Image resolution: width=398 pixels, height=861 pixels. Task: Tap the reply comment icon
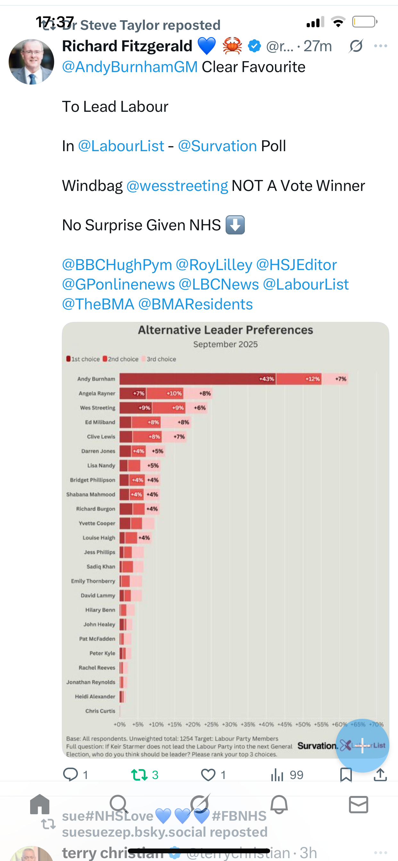click(70, 774)
